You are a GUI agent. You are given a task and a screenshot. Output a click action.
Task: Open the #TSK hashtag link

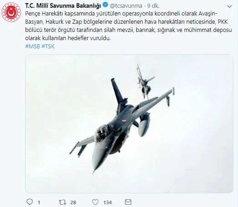tap(48, 47)
